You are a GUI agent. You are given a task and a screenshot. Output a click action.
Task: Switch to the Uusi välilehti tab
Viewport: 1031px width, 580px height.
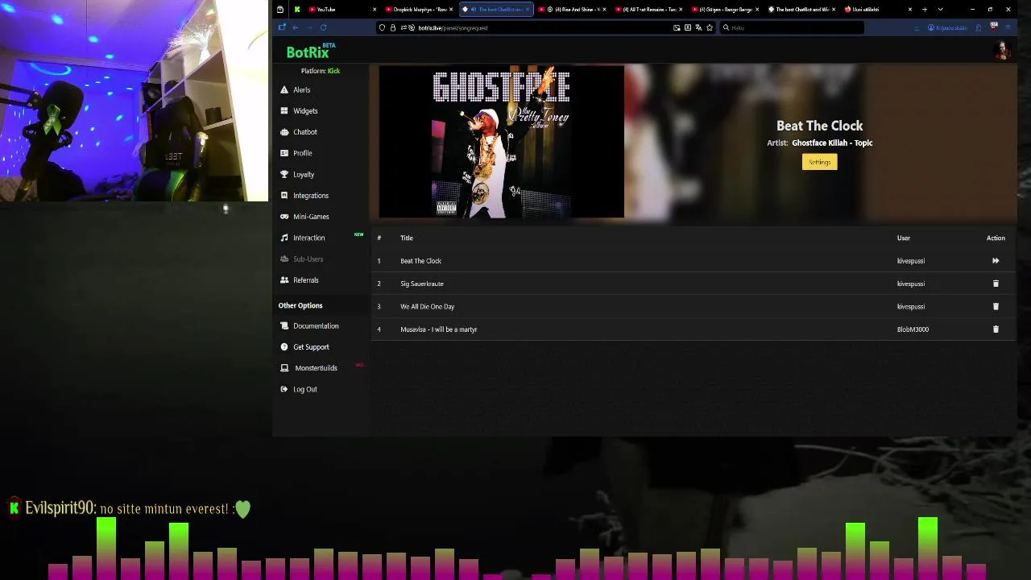(878, 10)
